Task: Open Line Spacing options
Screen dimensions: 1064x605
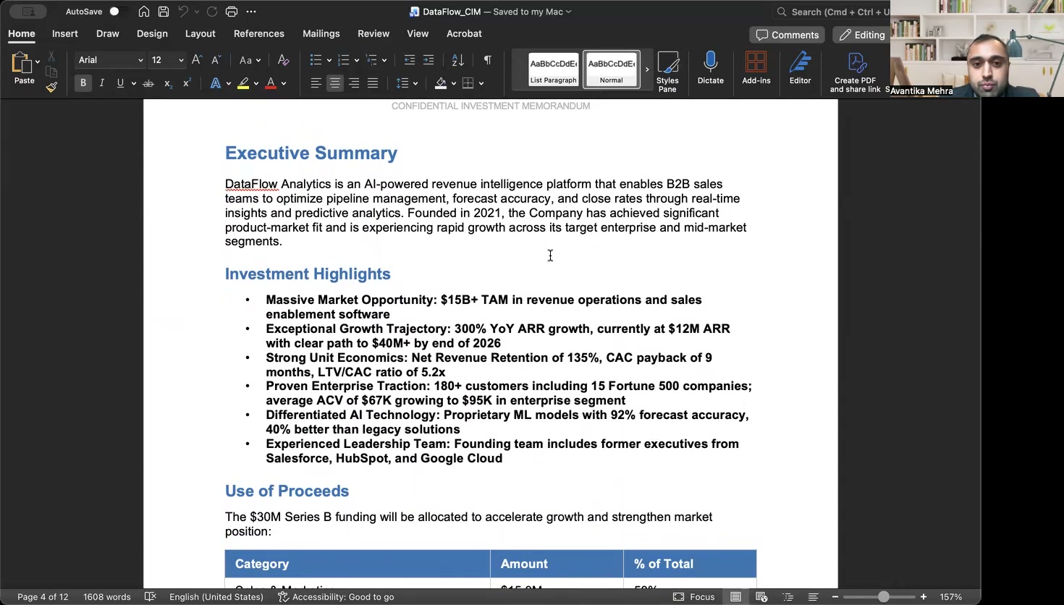Action: [x=407, y=83]
